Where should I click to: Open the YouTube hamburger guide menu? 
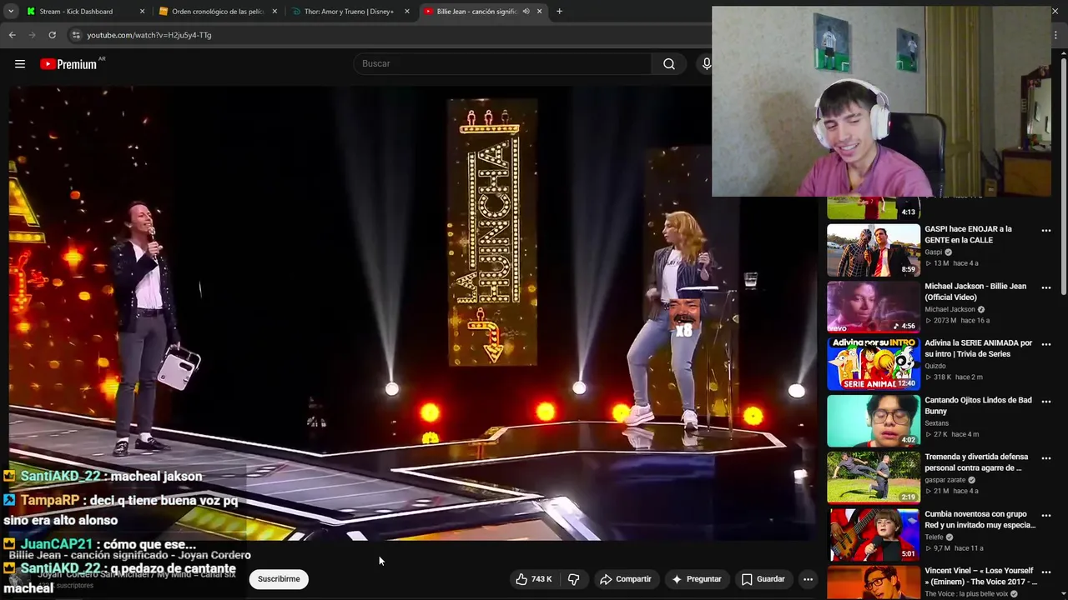coord(20,64)
